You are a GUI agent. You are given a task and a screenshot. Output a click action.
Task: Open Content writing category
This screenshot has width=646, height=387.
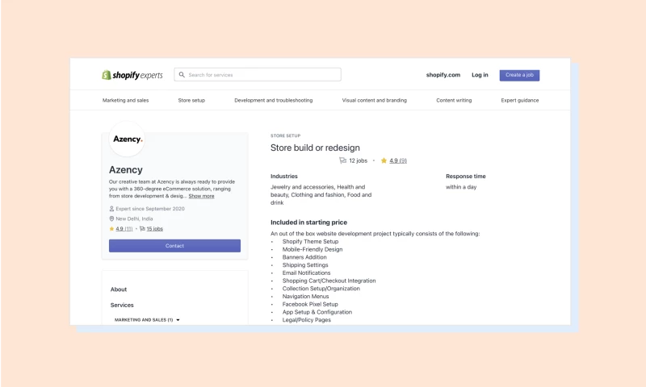click(454, 100)
